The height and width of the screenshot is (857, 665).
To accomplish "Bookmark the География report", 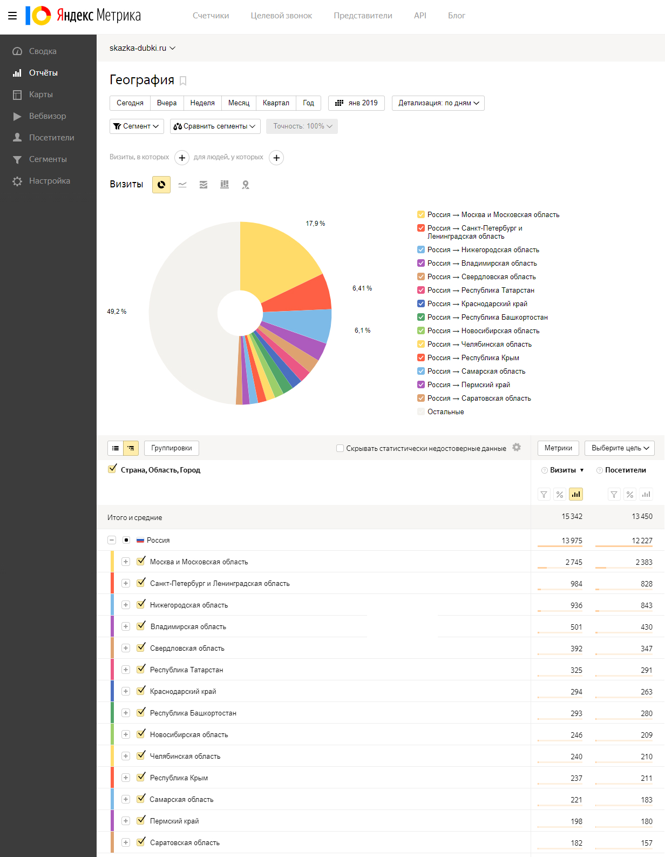I will (183, 81).
